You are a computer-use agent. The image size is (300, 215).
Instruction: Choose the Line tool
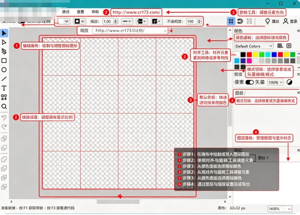[x=4, y=79]
